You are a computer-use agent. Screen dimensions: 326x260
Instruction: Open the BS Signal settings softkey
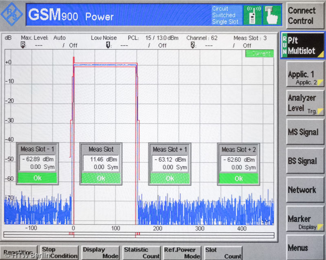pyautogui.click(x=302, y=161)
